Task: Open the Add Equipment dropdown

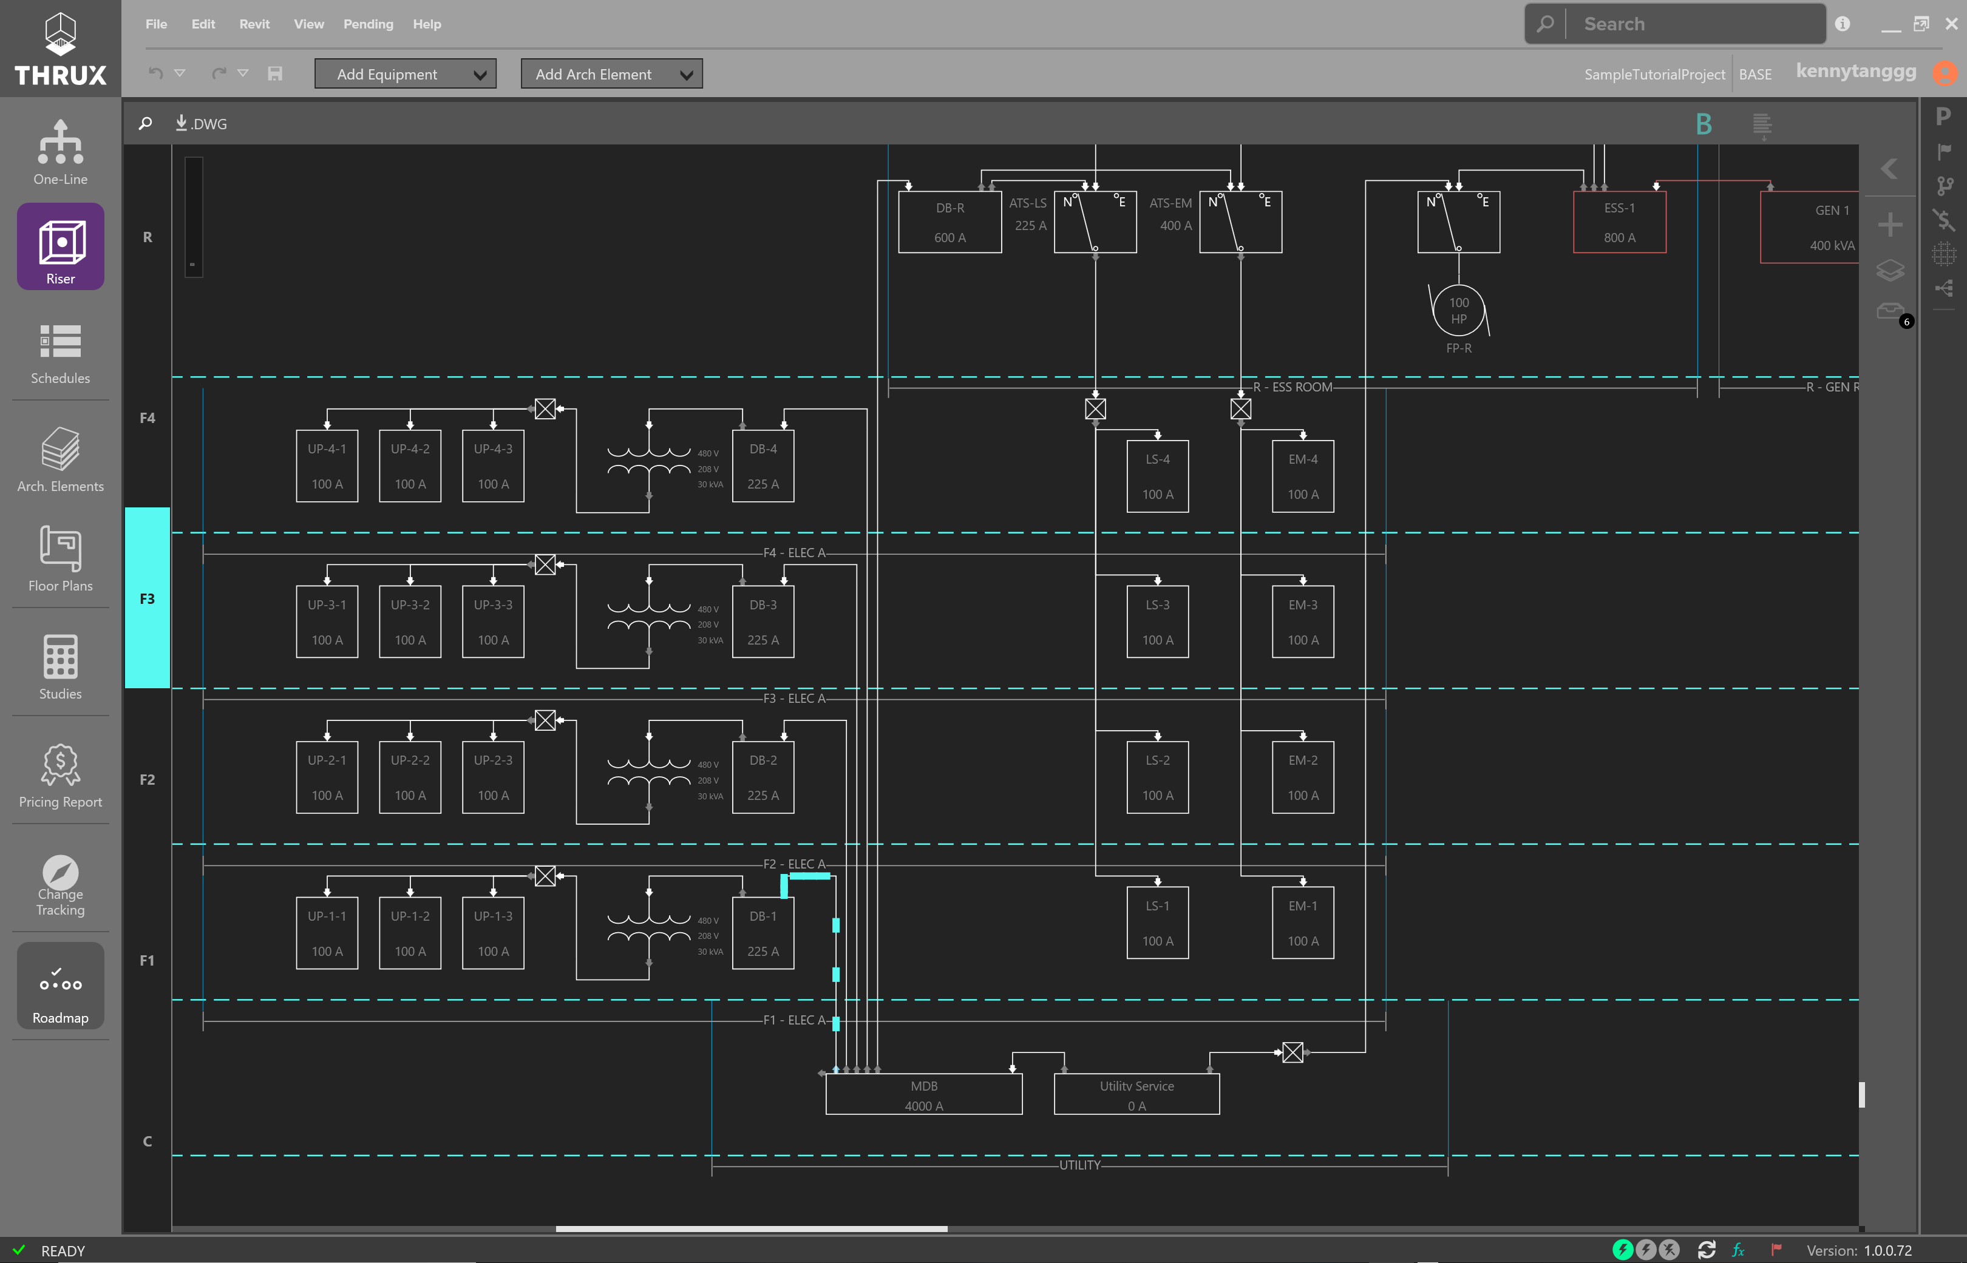Action: click(405, 74)
